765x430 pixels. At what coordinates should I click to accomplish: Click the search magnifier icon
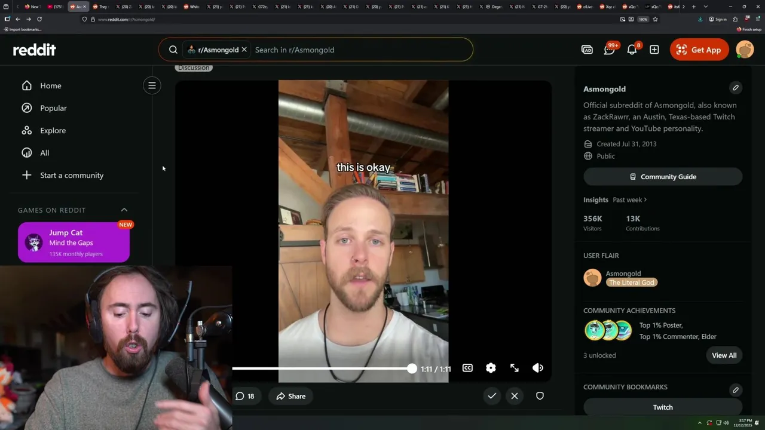[x=173, y=50]
